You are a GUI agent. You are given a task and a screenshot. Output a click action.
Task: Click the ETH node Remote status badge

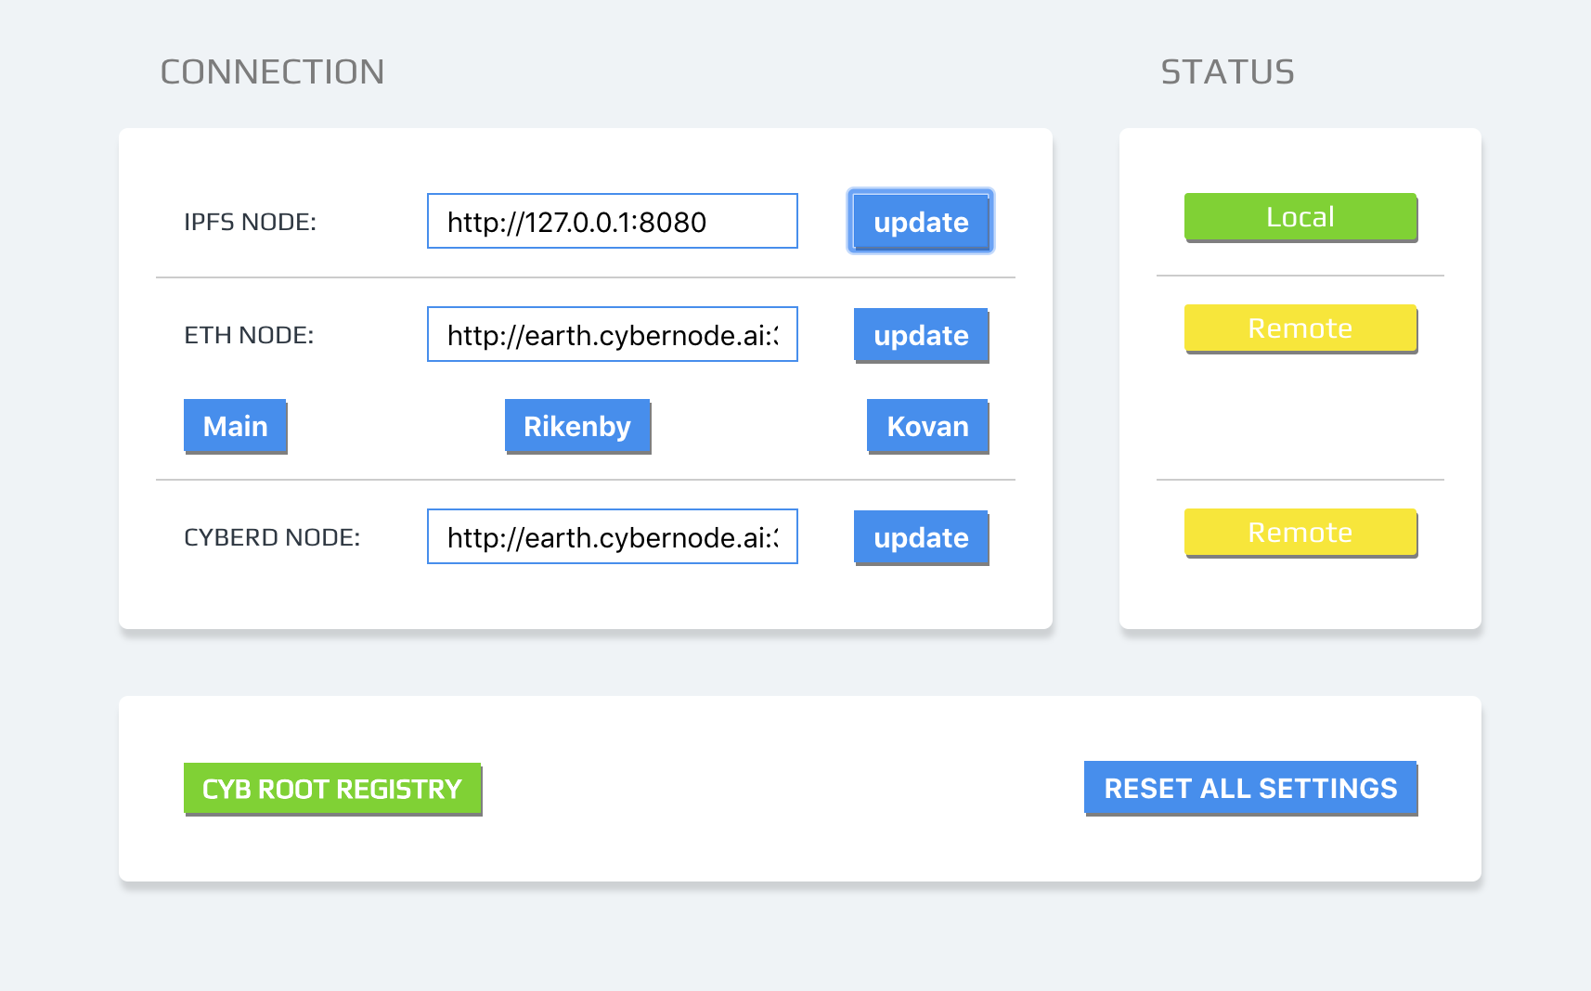coord(1300,328)
